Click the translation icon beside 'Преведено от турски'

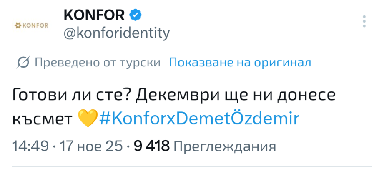[x=23, y=63]
